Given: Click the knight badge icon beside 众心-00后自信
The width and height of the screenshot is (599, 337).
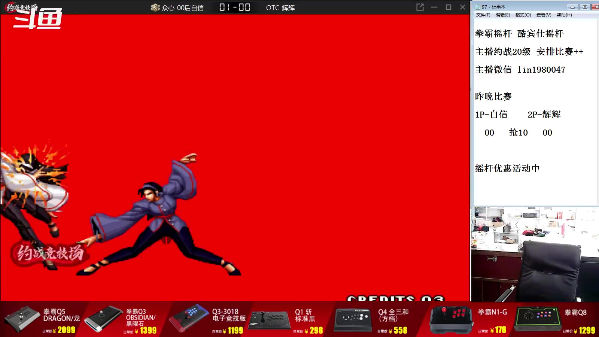Looking at the screenshot, I should pos(155,7).
